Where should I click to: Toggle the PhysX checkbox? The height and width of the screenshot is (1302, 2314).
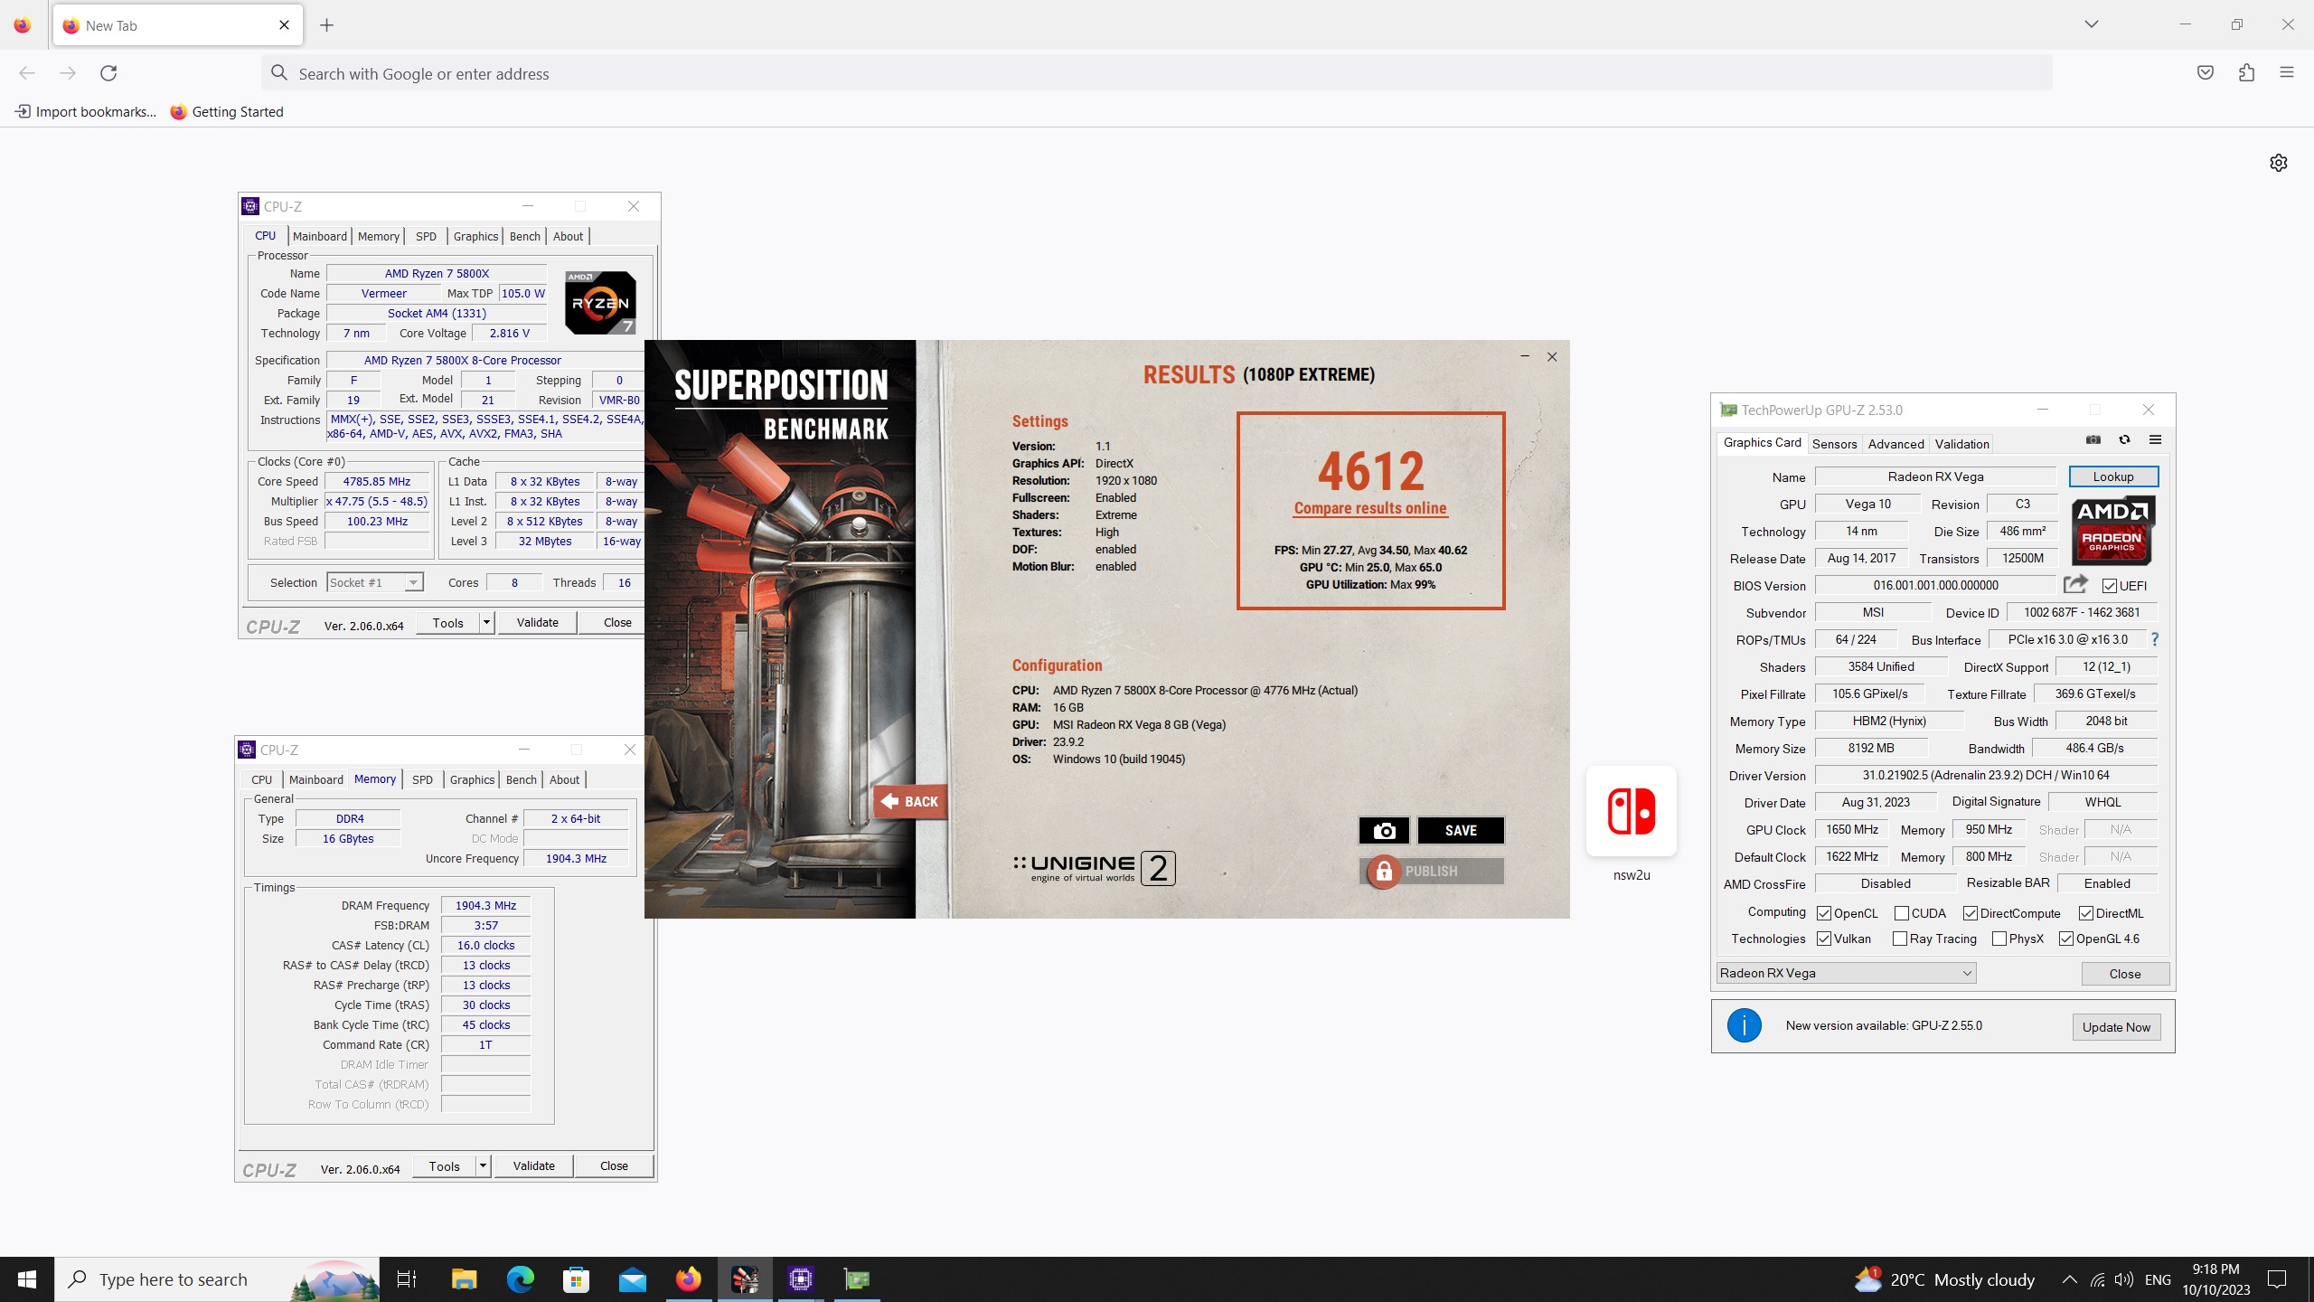pos(1999,939)
